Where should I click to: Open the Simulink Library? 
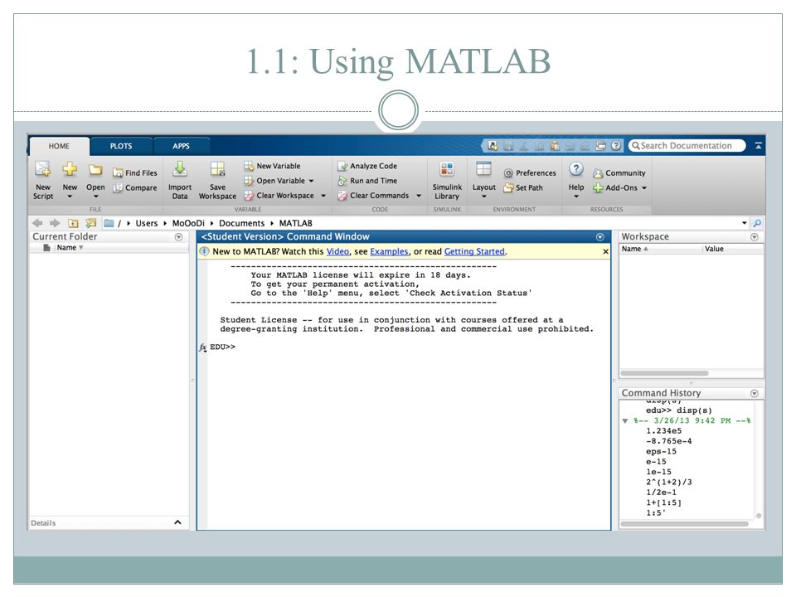tap(447, 180)
